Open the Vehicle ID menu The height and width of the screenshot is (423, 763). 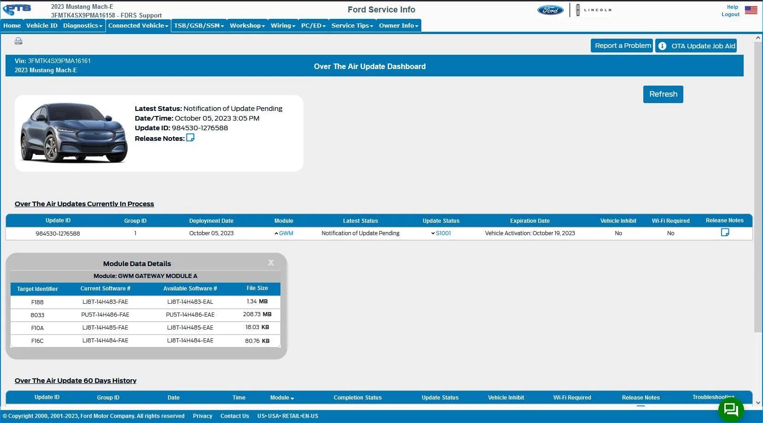pyautogui.click(x=42, y=26)
